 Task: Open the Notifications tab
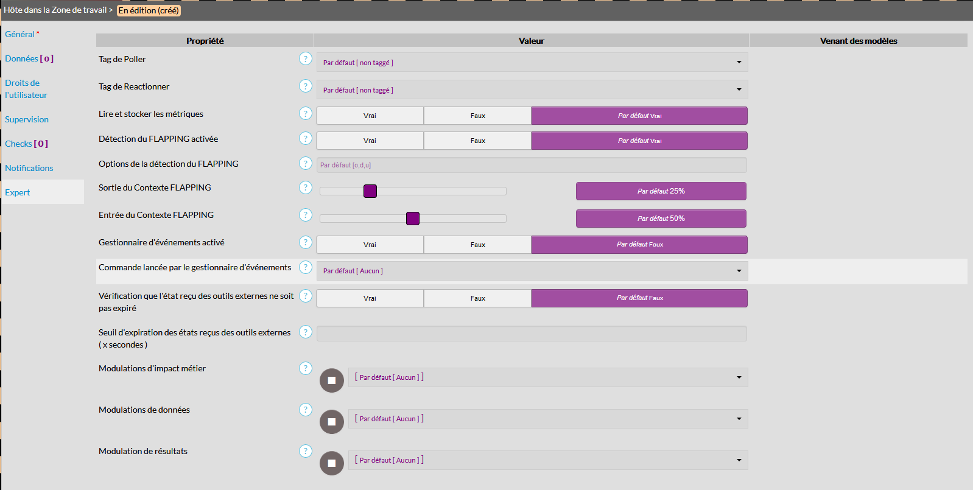(x=29, y=168)
